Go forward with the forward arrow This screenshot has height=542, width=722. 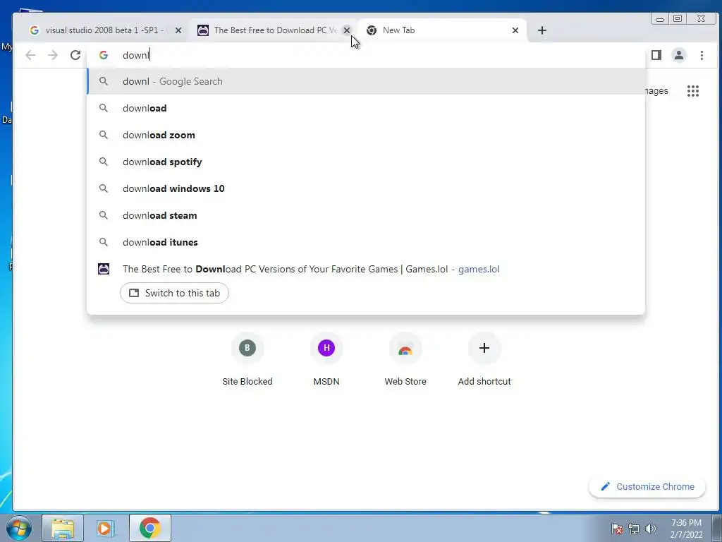(53, 55)
